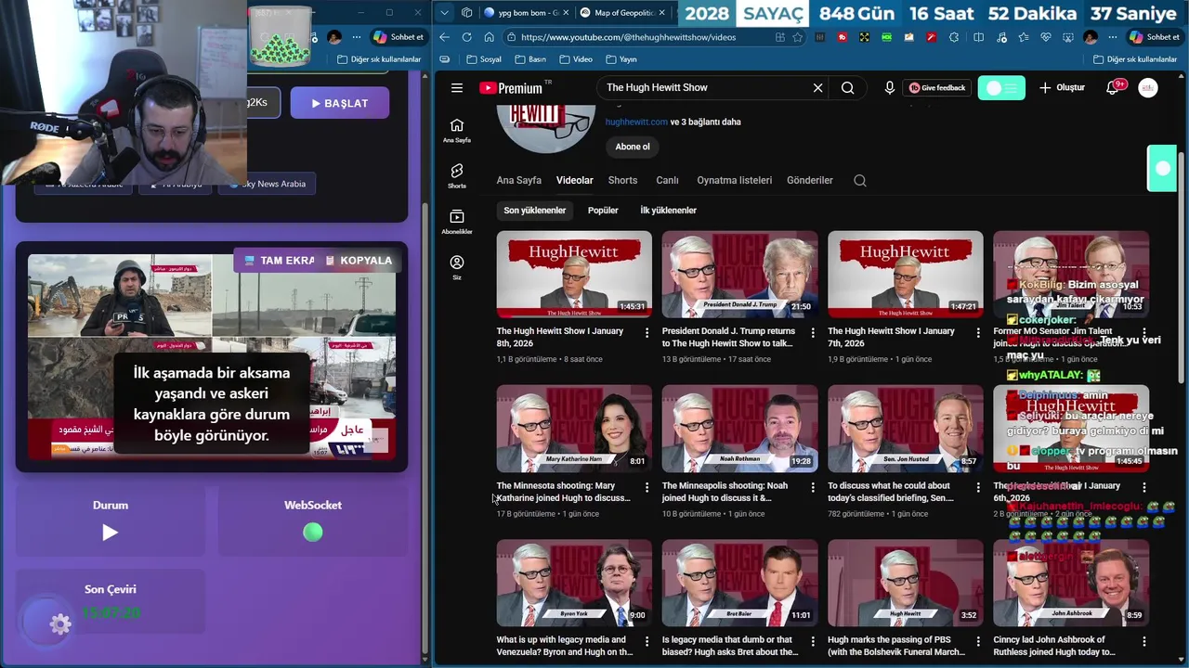The image size is (1189, 668).
Task: Click the Give feedback button
Action: click(937, 88)
